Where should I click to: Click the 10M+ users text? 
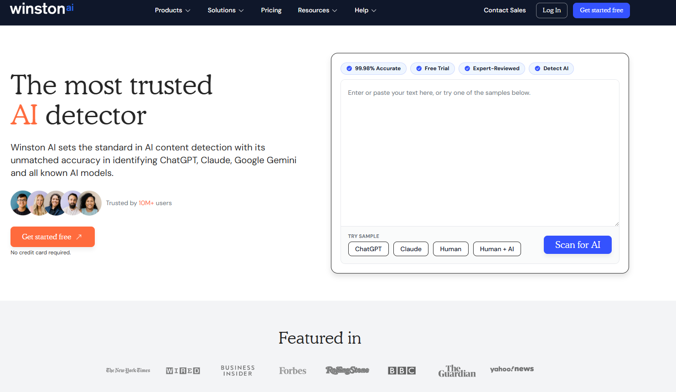pyautogui.click(x=155, y=203)
